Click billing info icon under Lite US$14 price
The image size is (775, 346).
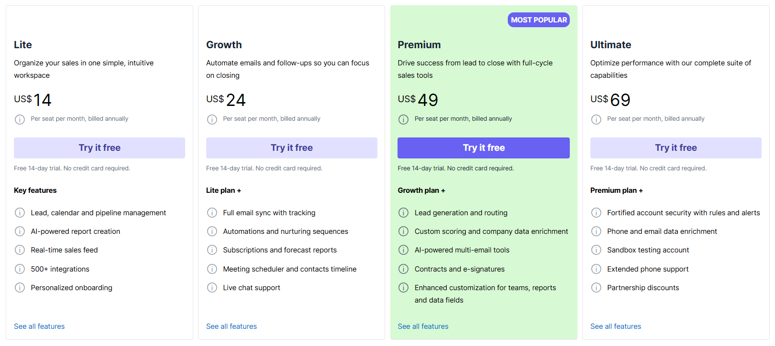tap(20, 119)
